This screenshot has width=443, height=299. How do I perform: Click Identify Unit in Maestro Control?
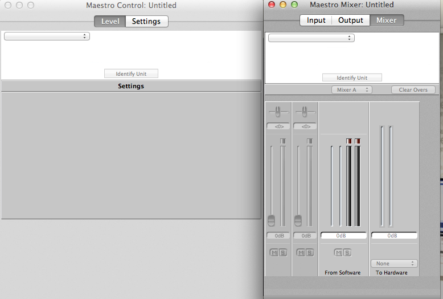tap(131, 74)
